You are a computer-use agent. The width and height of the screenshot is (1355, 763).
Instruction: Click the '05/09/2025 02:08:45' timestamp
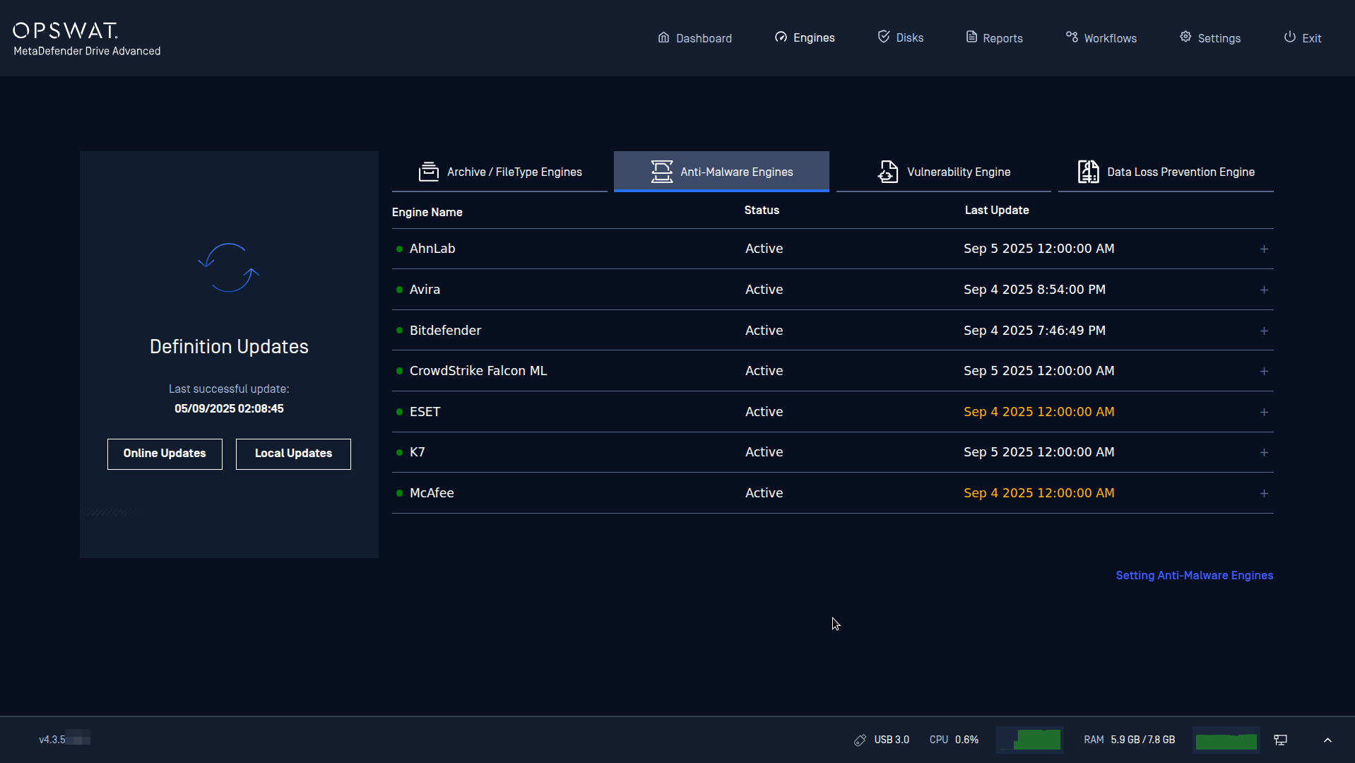click(229, 408)
